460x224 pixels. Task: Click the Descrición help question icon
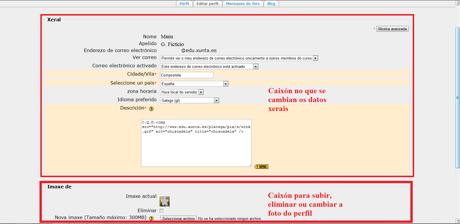[x=151, y=109]
